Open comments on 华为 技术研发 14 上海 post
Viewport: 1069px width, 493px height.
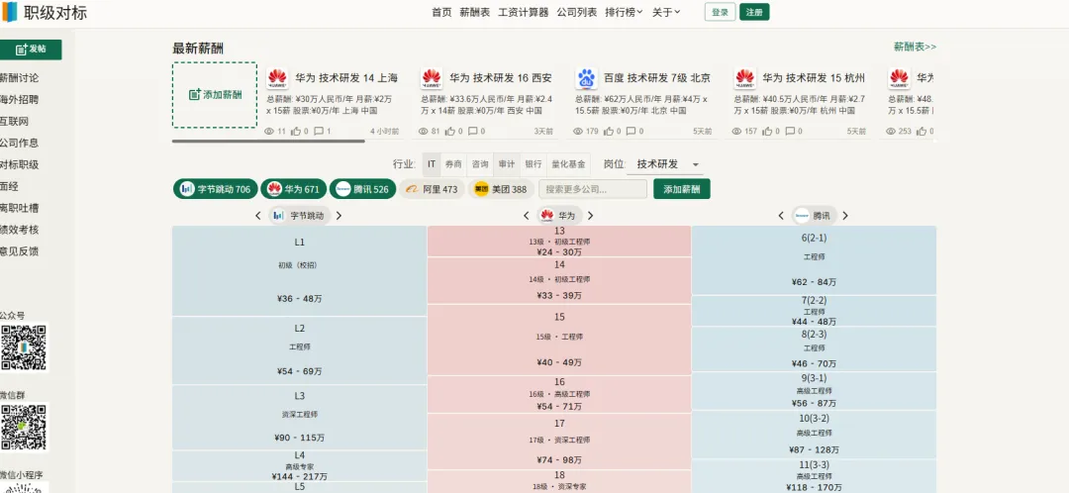[319, 131]
